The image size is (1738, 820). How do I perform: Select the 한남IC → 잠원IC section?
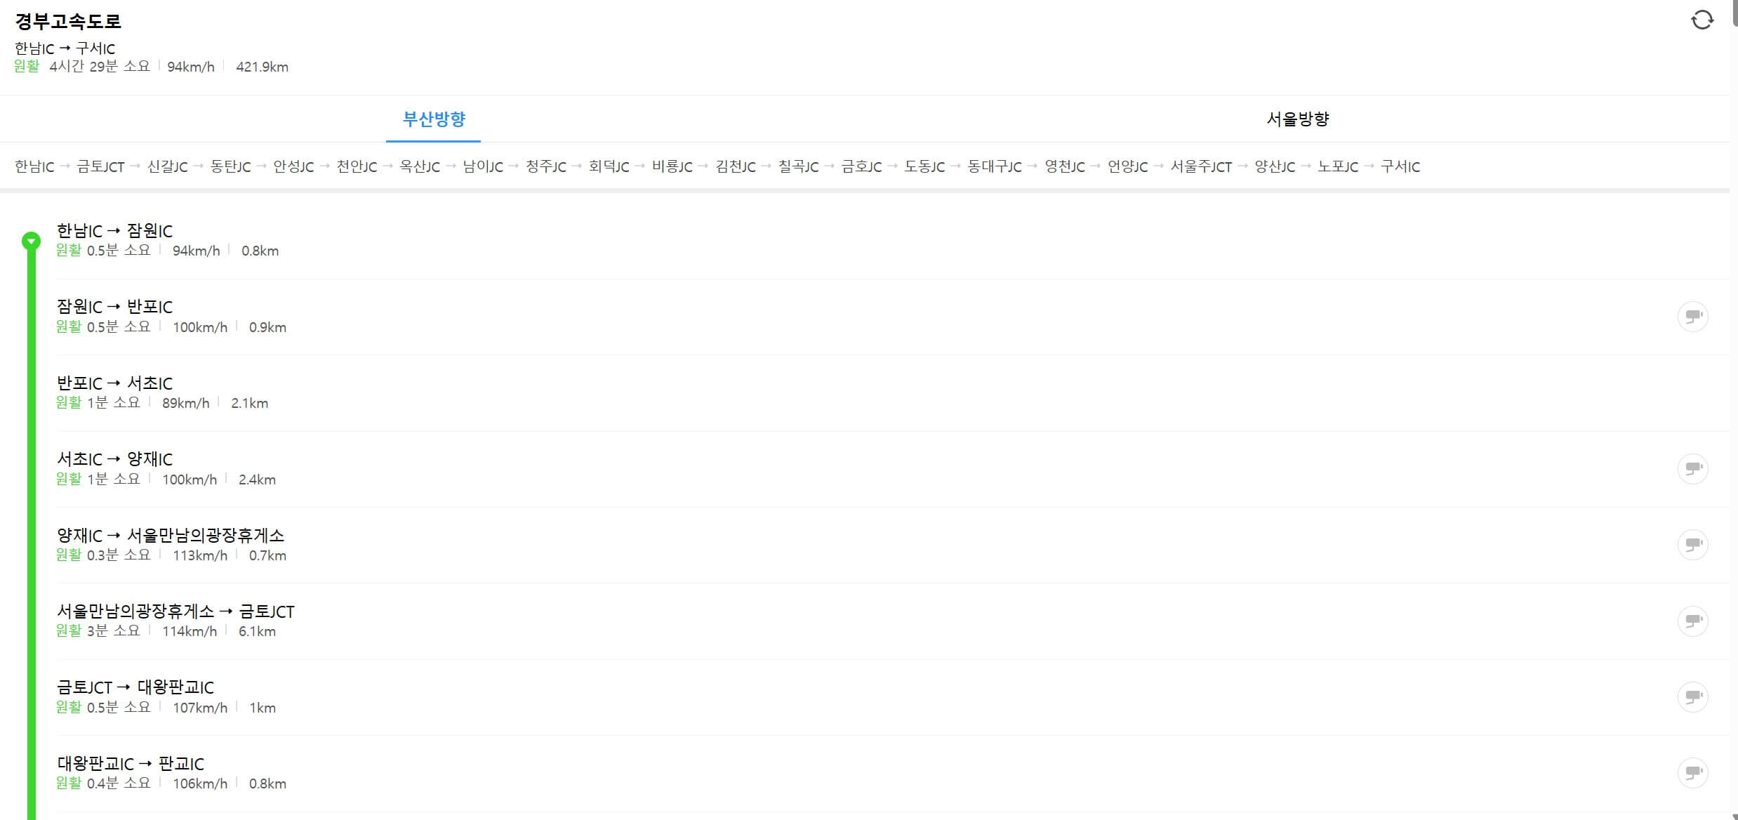pyautogui.click(x=114, y=231)
